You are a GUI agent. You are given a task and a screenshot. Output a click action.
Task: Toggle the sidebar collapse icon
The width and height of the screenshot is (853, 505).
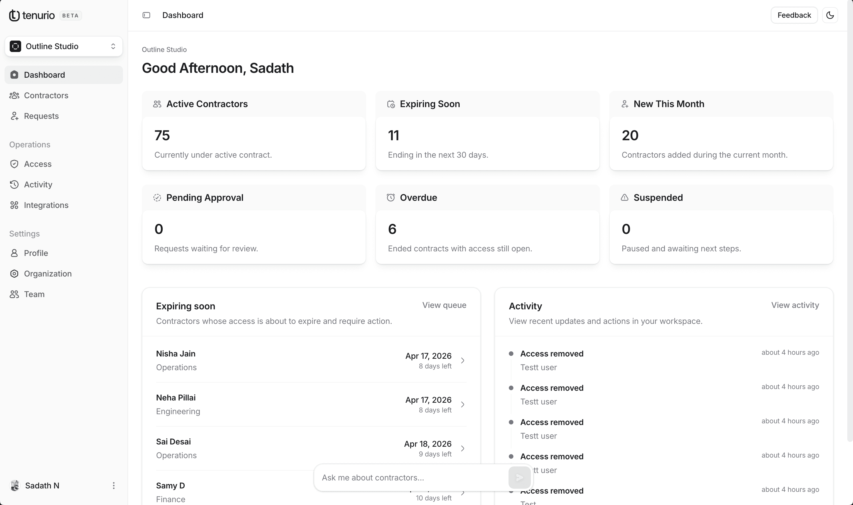[x=146, y=15]
